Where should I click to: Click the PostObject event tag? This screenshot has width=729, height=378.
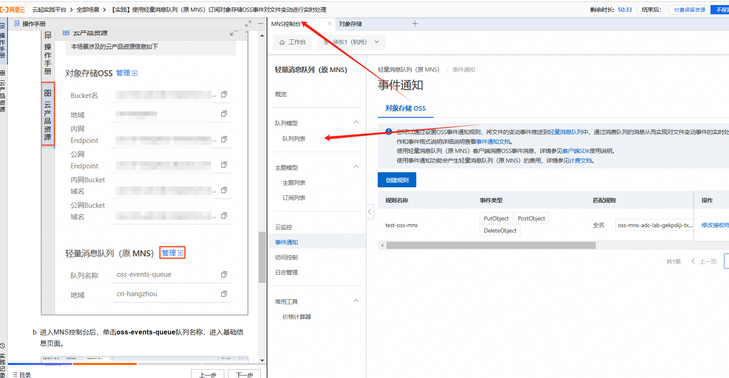(531, 218)
